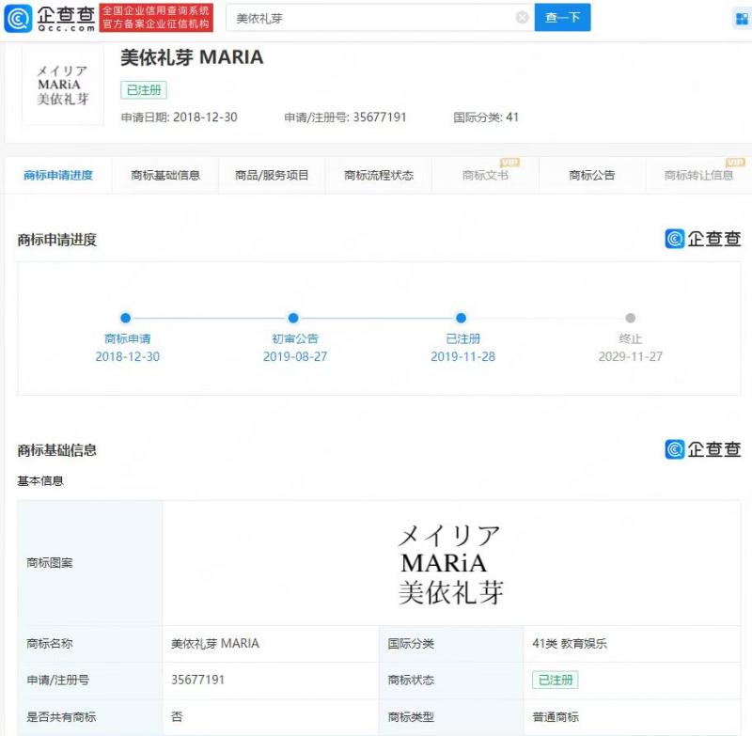Click the search field containing 美依礼芽
Screen dimensions: 752x736
pyautogui.click(x=371, y=18)
